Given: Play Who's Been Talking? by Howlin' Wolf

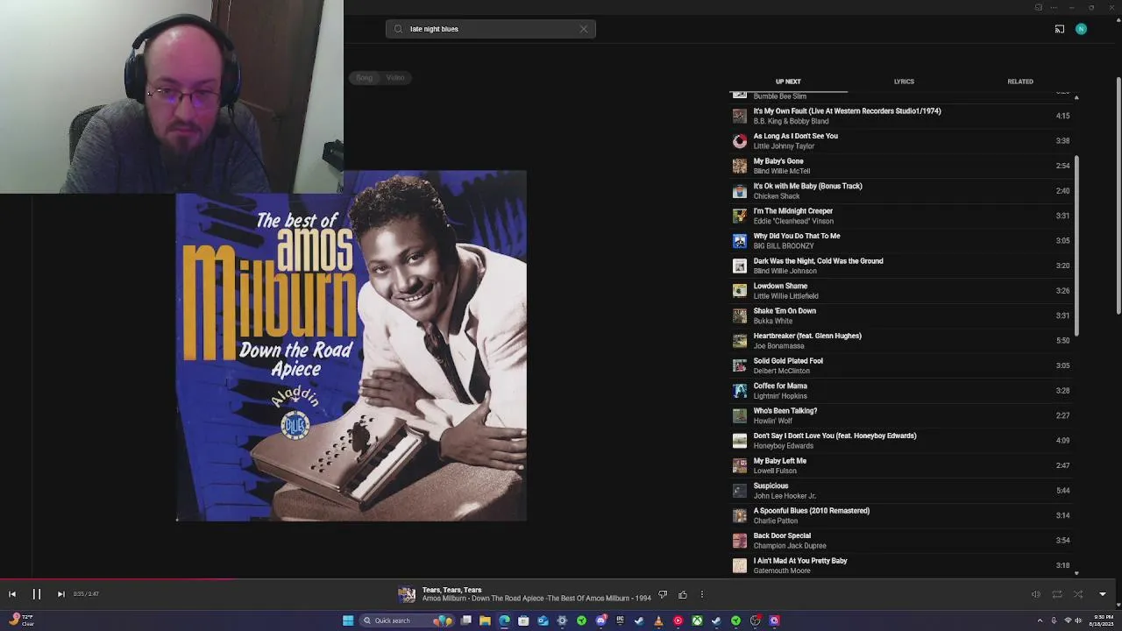Looking at the screenshot, I should pyautogui.click(x=902, y=415).
